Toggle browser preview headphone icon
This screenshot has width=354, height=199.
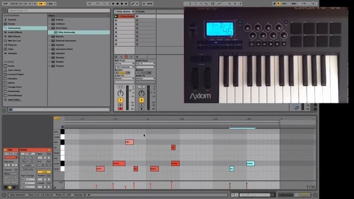pyautogui.click(x=11, y=109)
